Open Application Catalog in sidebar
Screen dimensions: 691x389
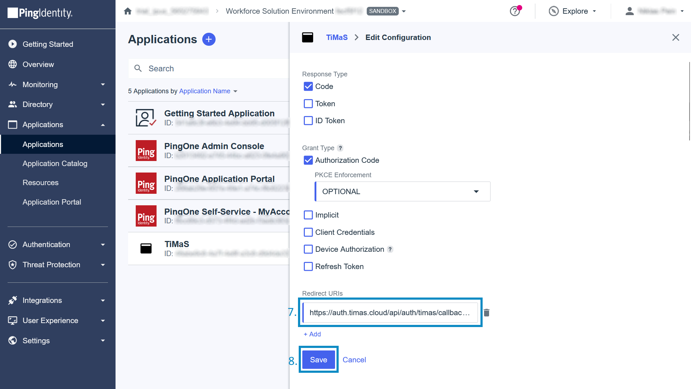[x=55, y=164]
